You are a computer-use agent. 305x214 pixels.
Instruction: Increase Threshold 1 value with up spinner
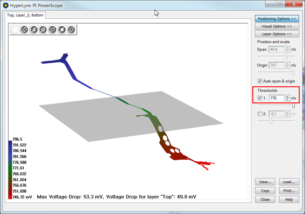[287, 97]
